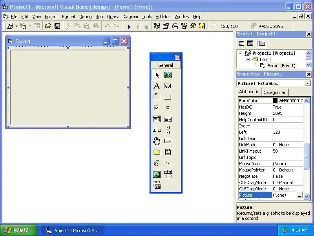Image resolution: width=314 pixels, height=236 pixels.
Task: Select the LinkMode property row
Action: point(271,145)
